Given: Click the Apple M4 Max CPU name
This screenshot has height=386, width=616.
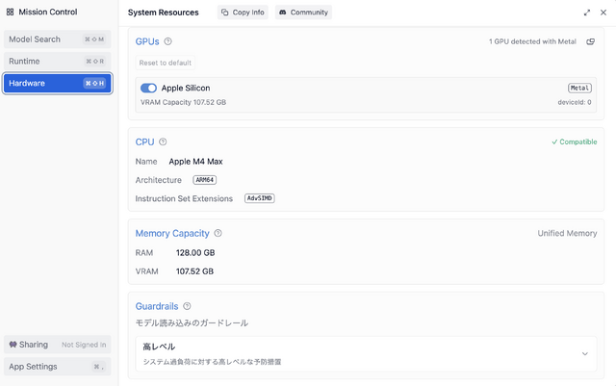Looking at the screenshot, I should (x=196, y=162).
